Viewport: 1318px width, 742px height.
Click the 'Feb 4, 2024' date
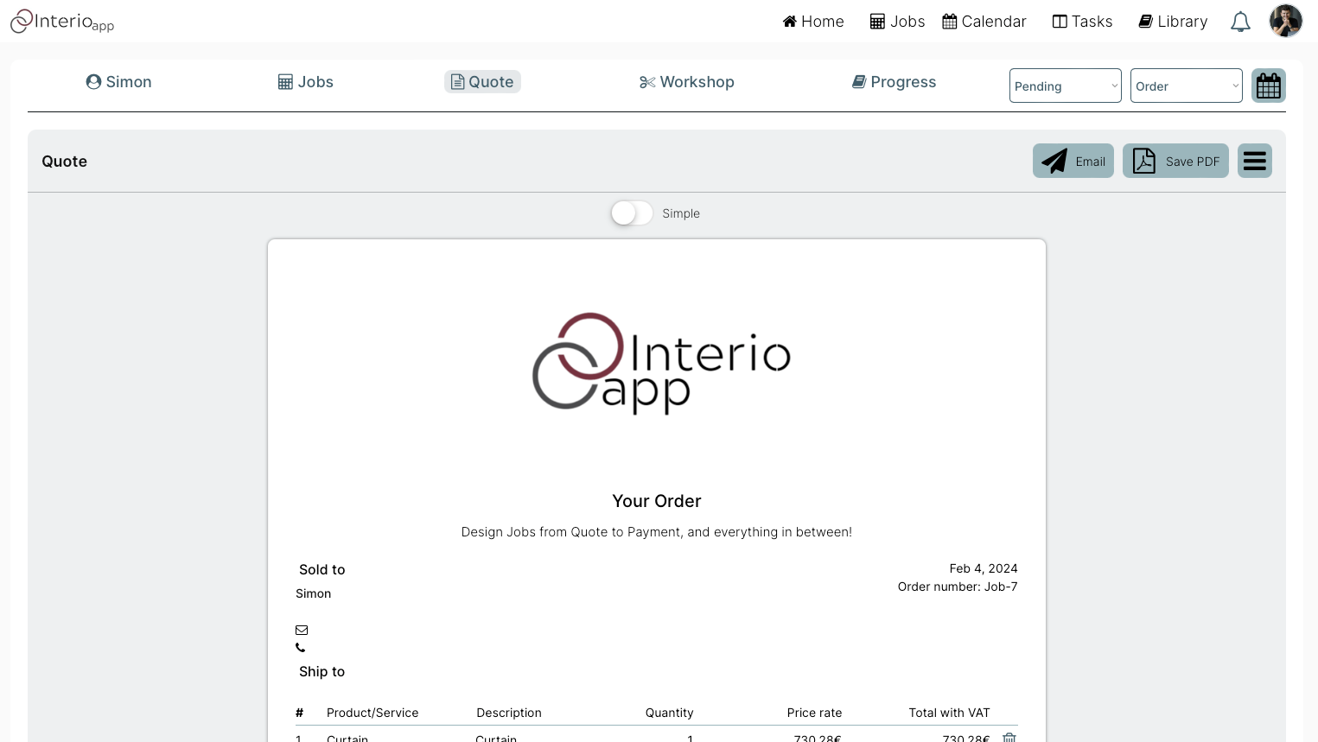(x=984, y=568)
